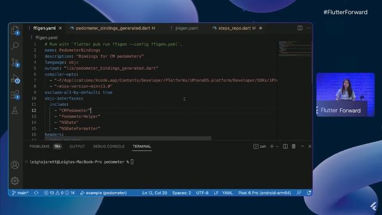Click example (pedometer) debug target
This screenshot has height=215, width=382.
(103, 193)
